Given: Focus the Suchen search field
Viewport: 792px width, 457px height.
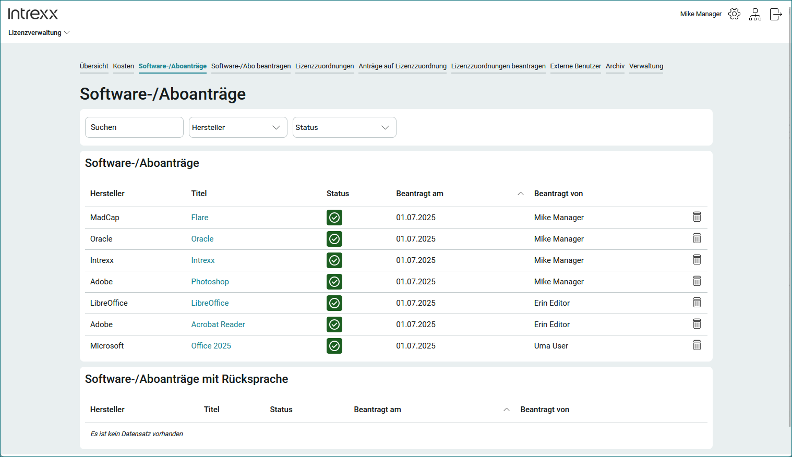Looking at the screenshot, I should click(x=134, y=127).
